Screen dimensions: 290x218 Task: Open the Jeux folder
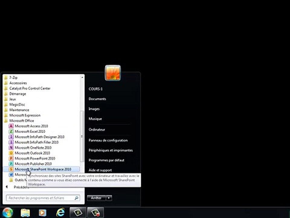[x=10, y=99]
